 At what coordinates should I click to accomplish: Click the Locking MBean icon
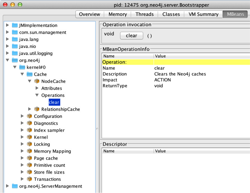point(29,144)
